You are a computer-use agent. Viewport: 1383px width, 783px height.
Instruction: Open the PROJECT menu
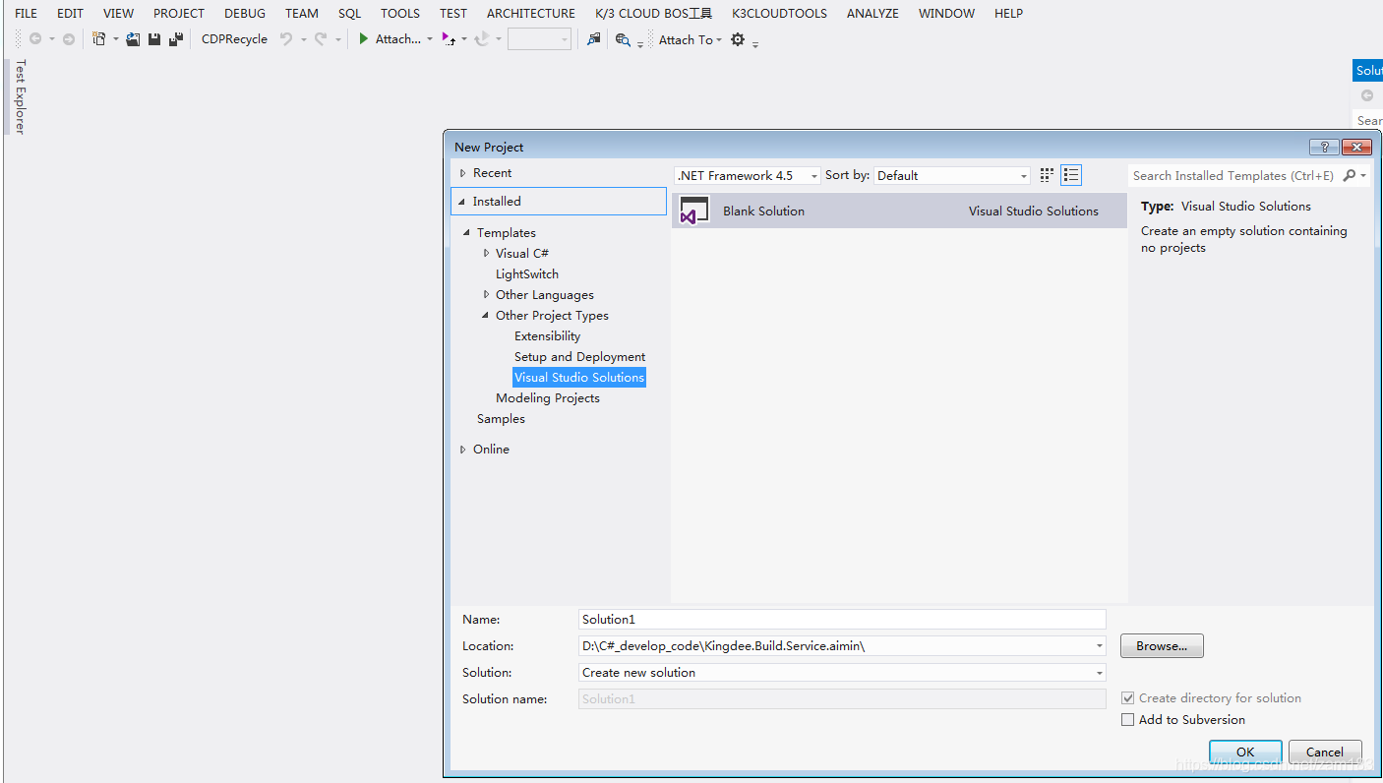179,13
